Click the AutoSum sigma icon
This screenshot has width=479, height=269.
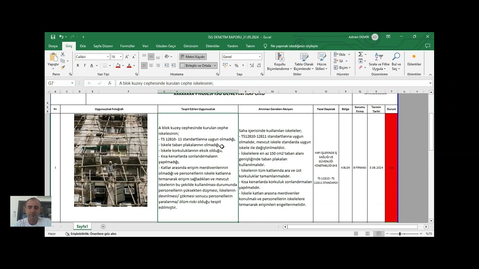(360, 55)
